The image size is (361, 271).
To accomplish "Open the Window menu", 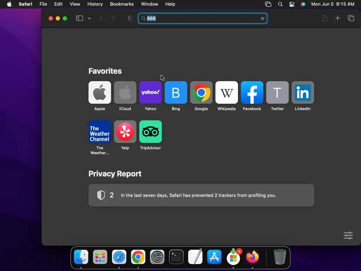I will (149, 4).
